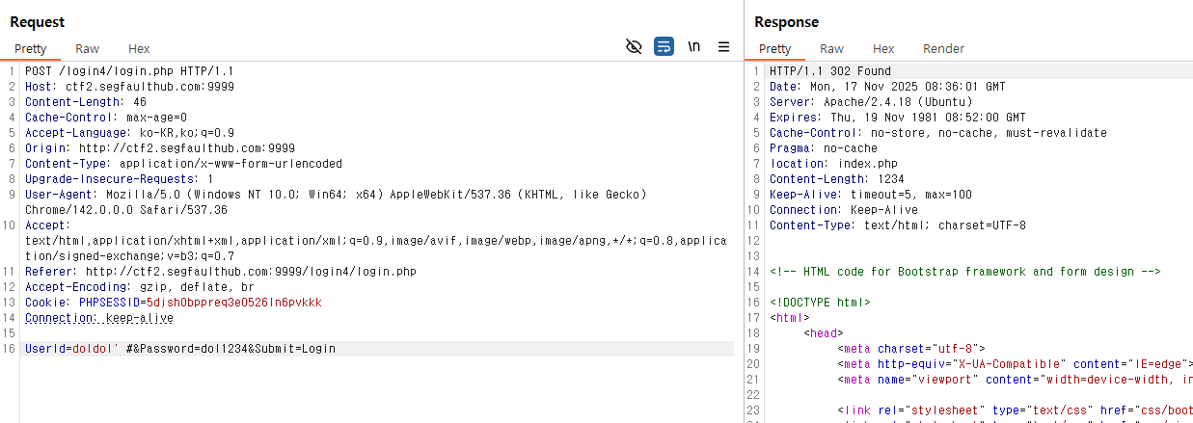Select the Response Pretty tab
1193x423 pixels.
[774, 48]
